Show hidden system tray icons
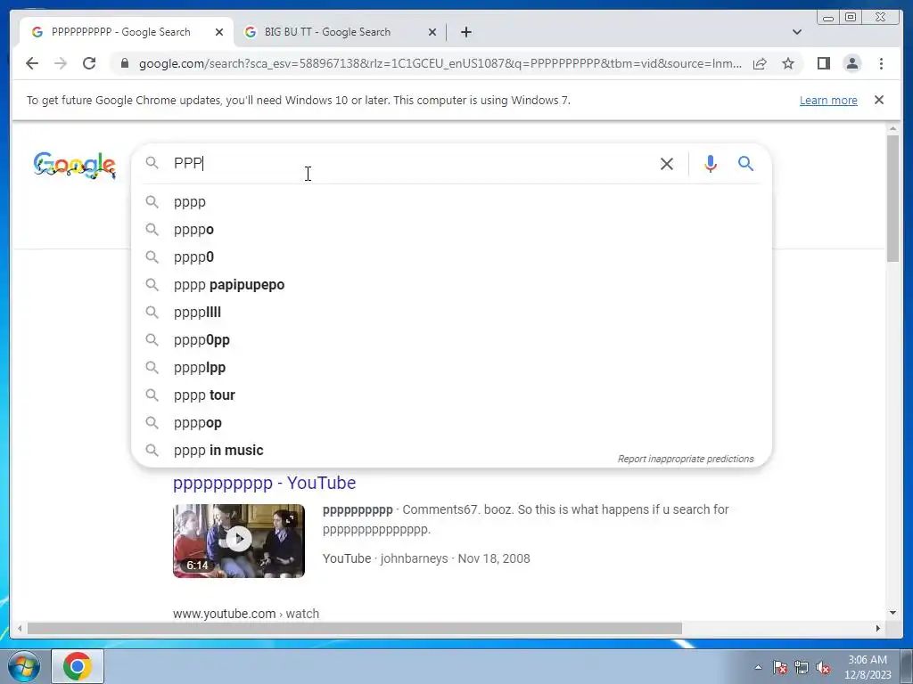Image resolution: width=913 pixels, height=684 pixels. [x=758, y=667]
